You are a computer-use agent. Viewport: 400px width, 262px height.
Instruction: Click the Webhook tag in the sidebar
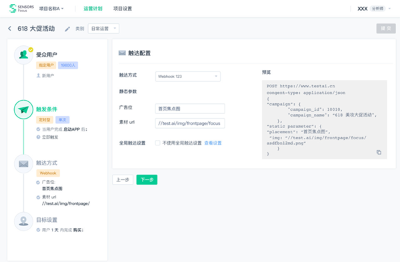(x=48, y=173)
